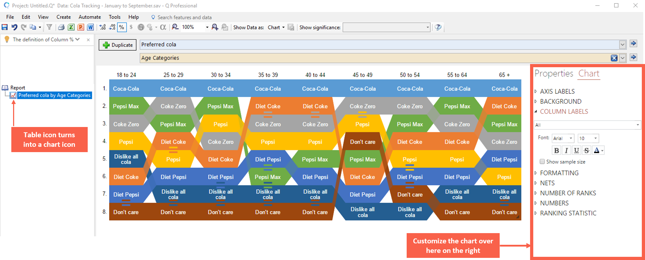
Task: Zoom in with the magnifier plus
Action: coord(215,27)
